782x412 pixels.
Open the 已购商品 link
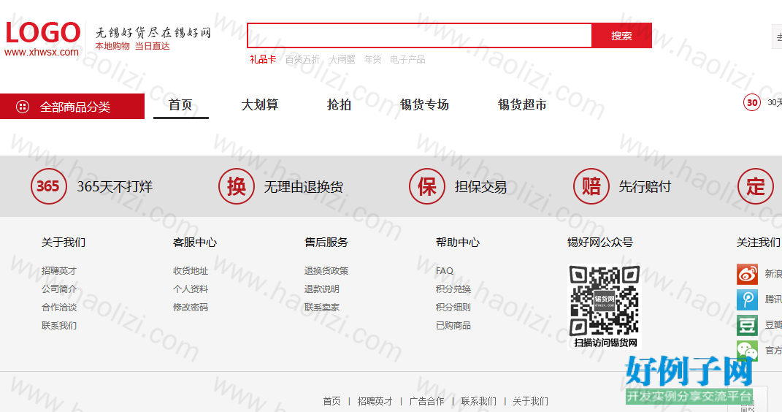coord(453,326)
